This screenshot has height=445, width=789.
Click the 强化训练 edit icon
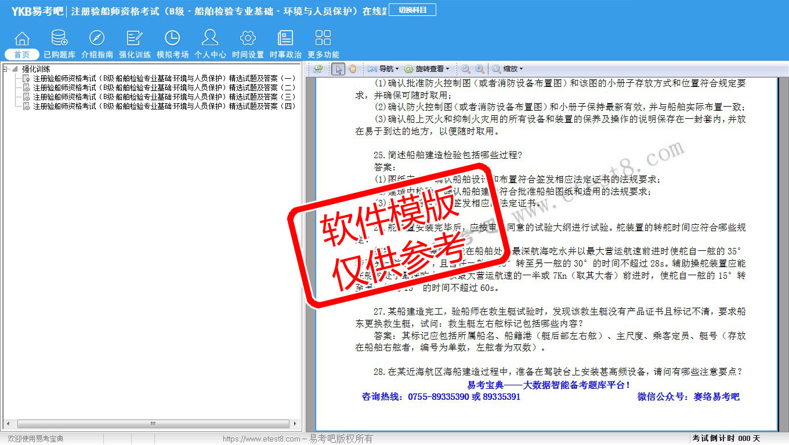(135, 39)
